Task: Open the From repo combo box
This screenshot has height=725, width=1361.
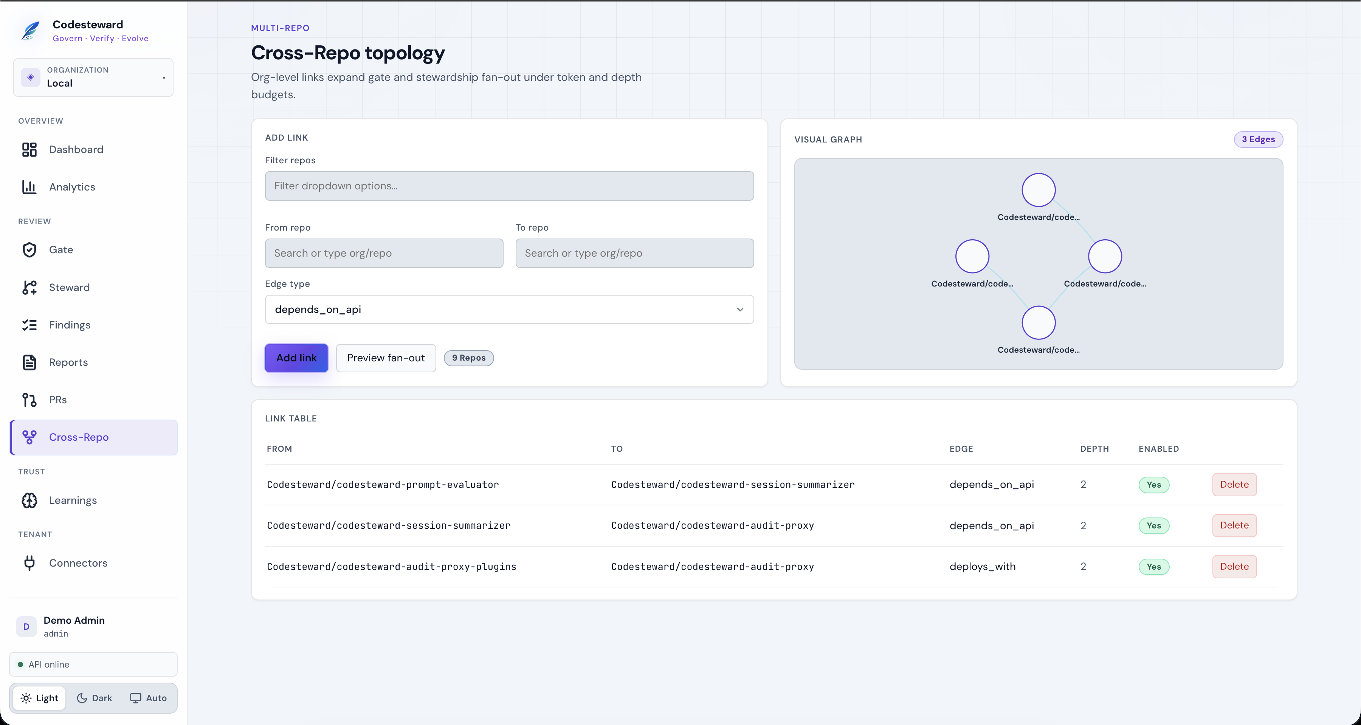Action: 384,253
